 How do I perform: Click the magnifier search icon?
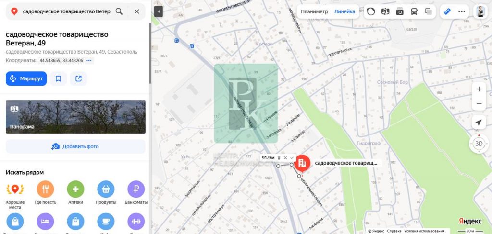(119, 11)
